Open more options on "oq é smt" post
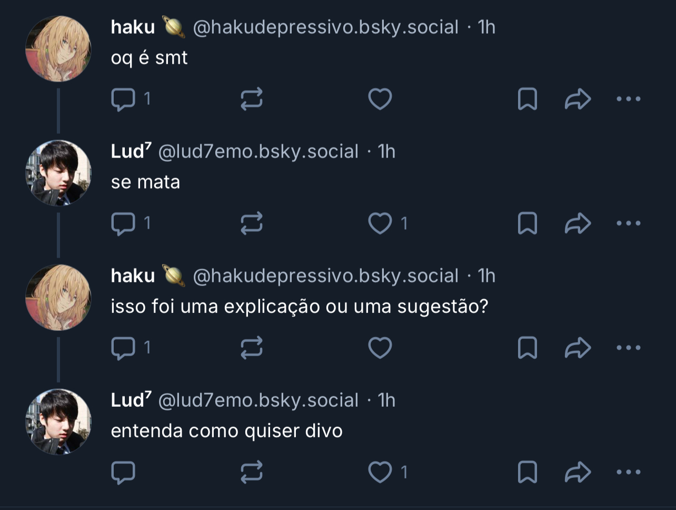The height and width of the screenshot is (510, 676). coord(628,99)
